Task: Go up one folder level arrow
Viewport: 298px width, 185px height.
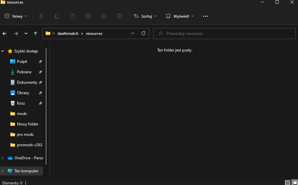Action: click(x=35, y=34)
